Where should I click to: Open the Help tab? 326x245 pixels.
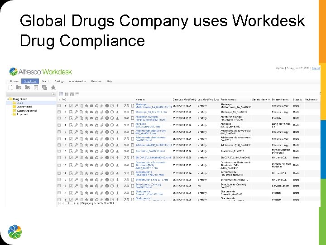click(x=110, y=82)
